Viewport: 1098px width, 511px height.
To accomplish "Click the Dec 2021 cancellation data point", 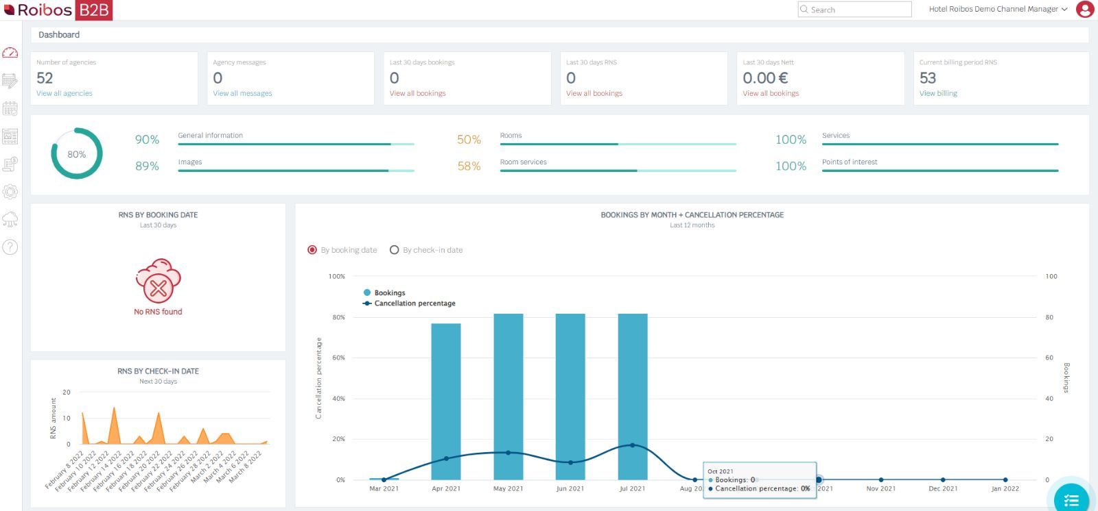I will click(x=943, y=479).
